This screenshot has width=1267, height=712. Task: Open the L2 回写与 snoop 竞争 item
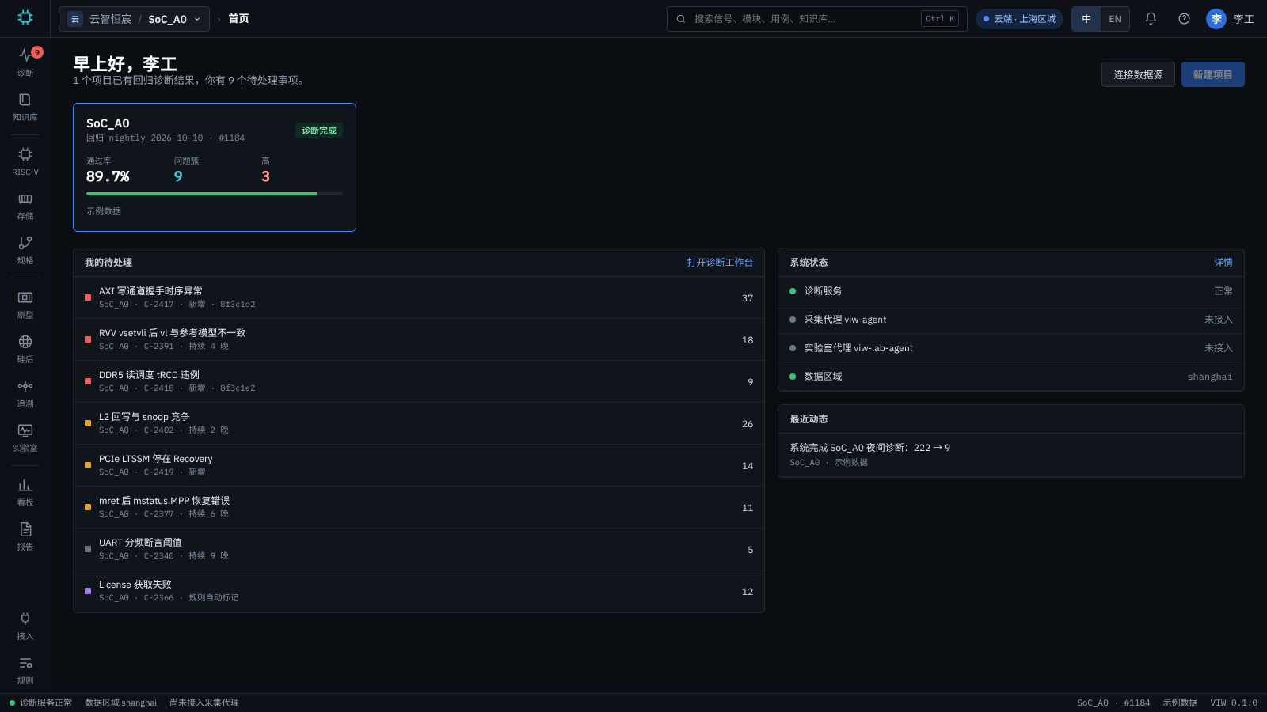(x=419, y=423)
